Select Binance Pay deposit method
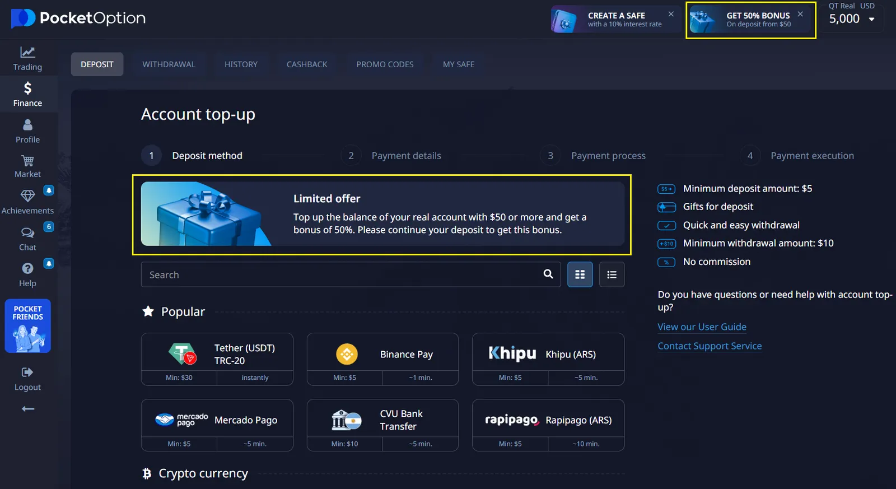This screenshot has height=489, width=896. 382,354
